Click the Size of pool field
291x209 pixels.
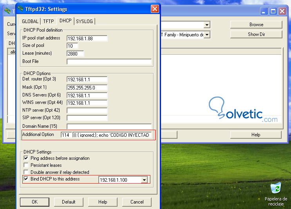[72, 46]
